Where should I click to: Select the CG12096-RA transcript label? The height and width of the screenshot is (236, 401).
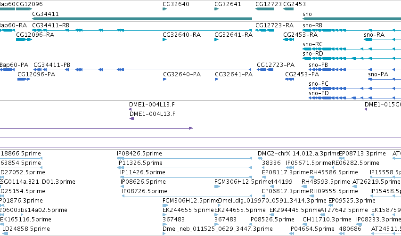point(35,35)
